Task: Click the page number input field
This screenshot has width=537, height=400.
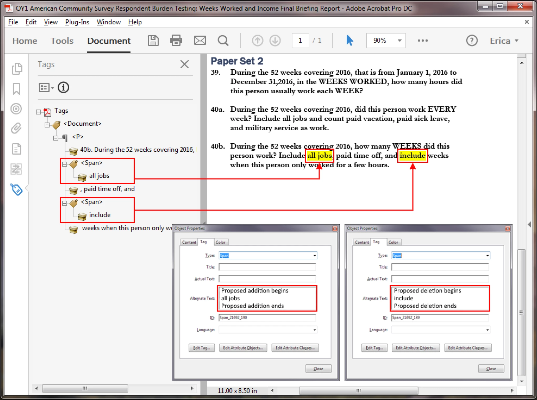Action: point(300,41)
